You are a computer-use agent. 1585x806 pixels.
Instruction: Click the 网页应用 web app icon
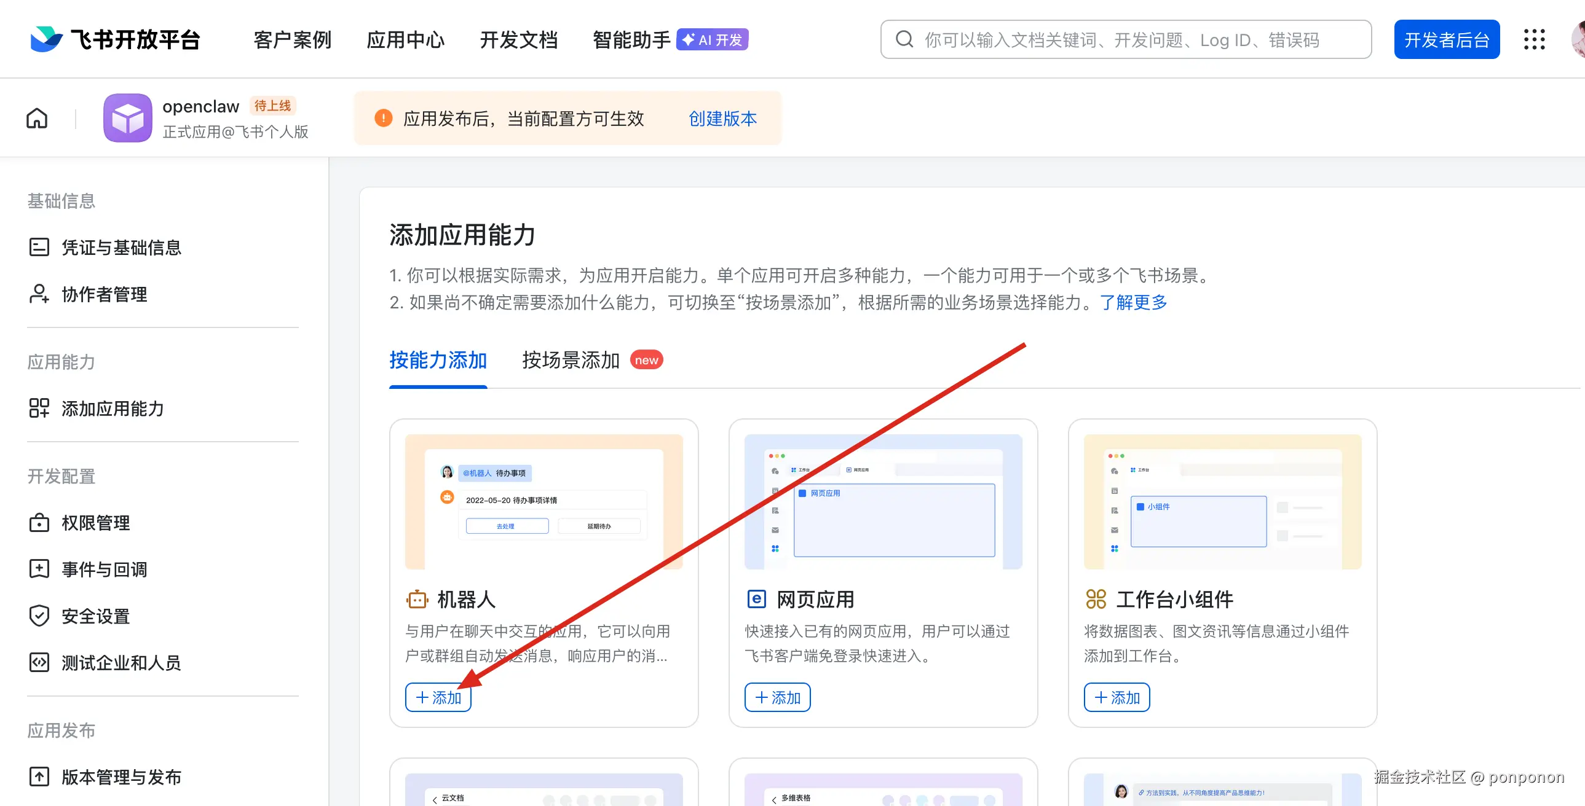(756, 599)
